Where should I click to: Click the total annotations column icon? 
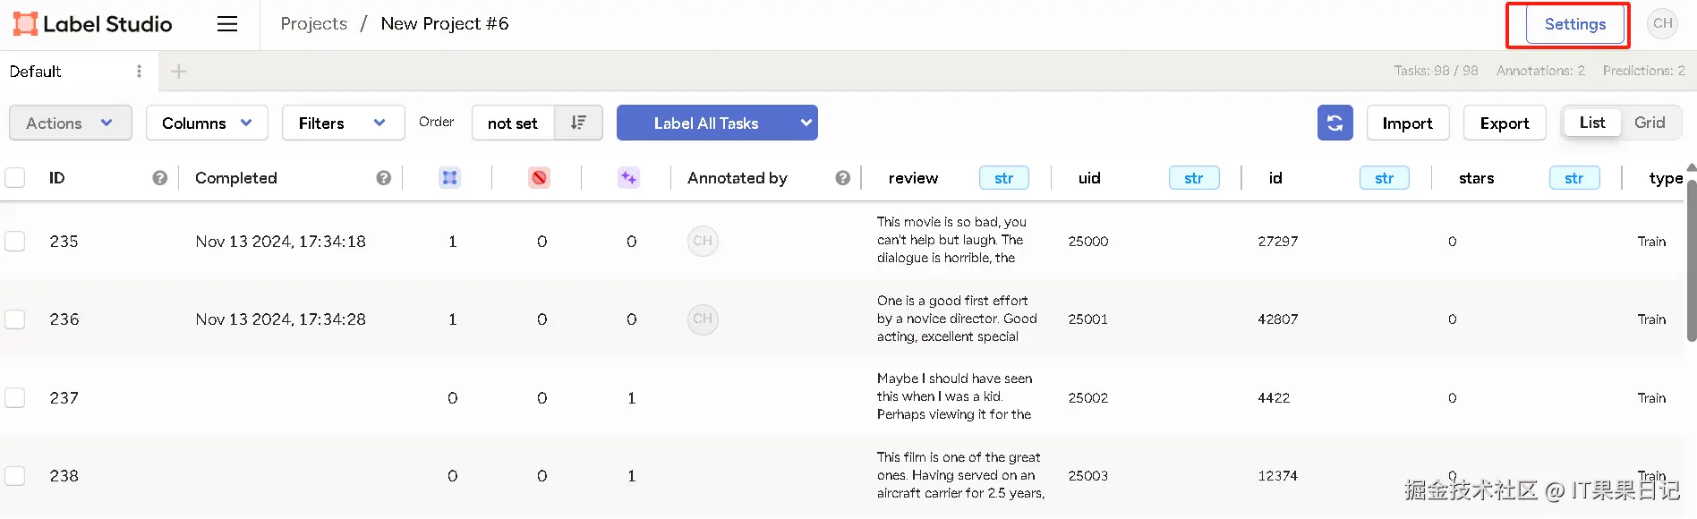449,178
